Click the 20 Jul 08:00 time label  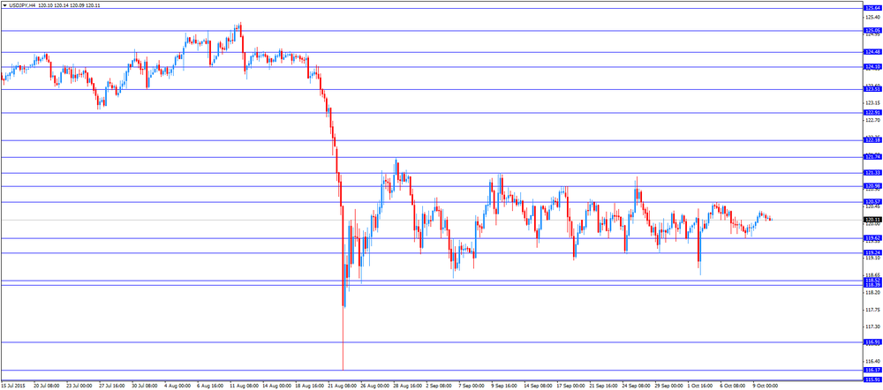[47, 386]
